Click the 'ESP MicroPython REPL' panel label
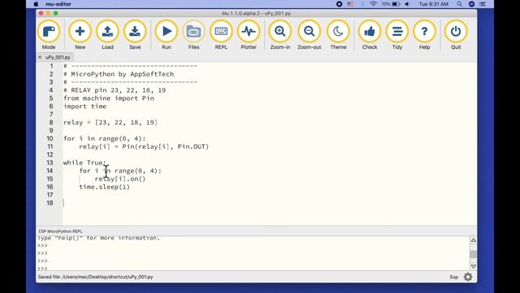520x293 pixels. (x=60, y=231)
